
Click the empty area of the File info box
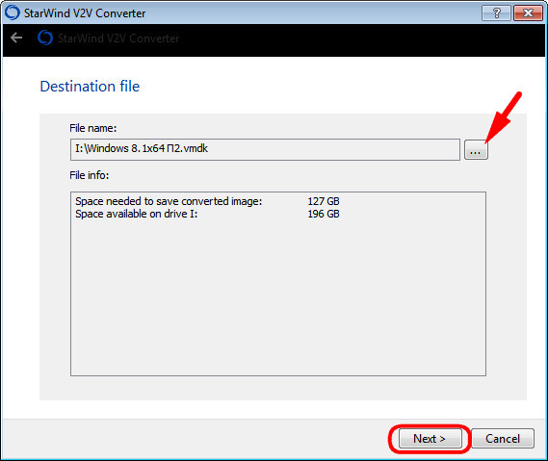[x=277, y=296]
